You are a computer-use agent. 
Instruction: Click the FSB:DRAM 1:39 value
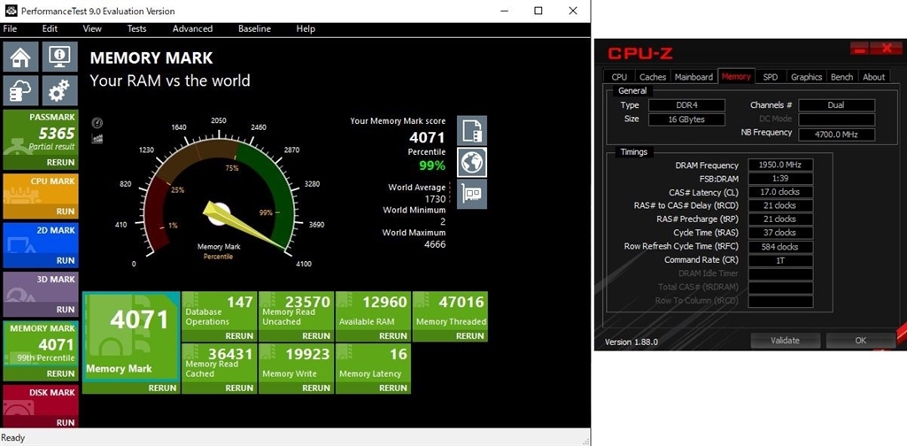point(780,179)
